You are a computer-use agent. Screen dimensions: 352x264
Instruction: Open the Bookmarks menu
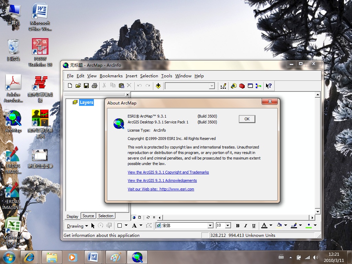tap(111, 76)
